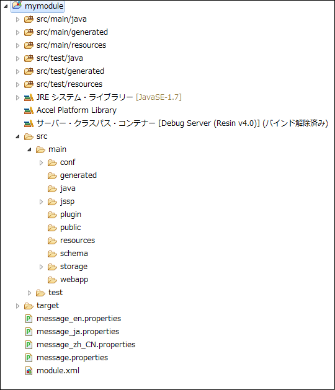The height and width of the screenshot is (390, 335).
Task: Select the webapp folder label
Action: (x=74, y=280)
